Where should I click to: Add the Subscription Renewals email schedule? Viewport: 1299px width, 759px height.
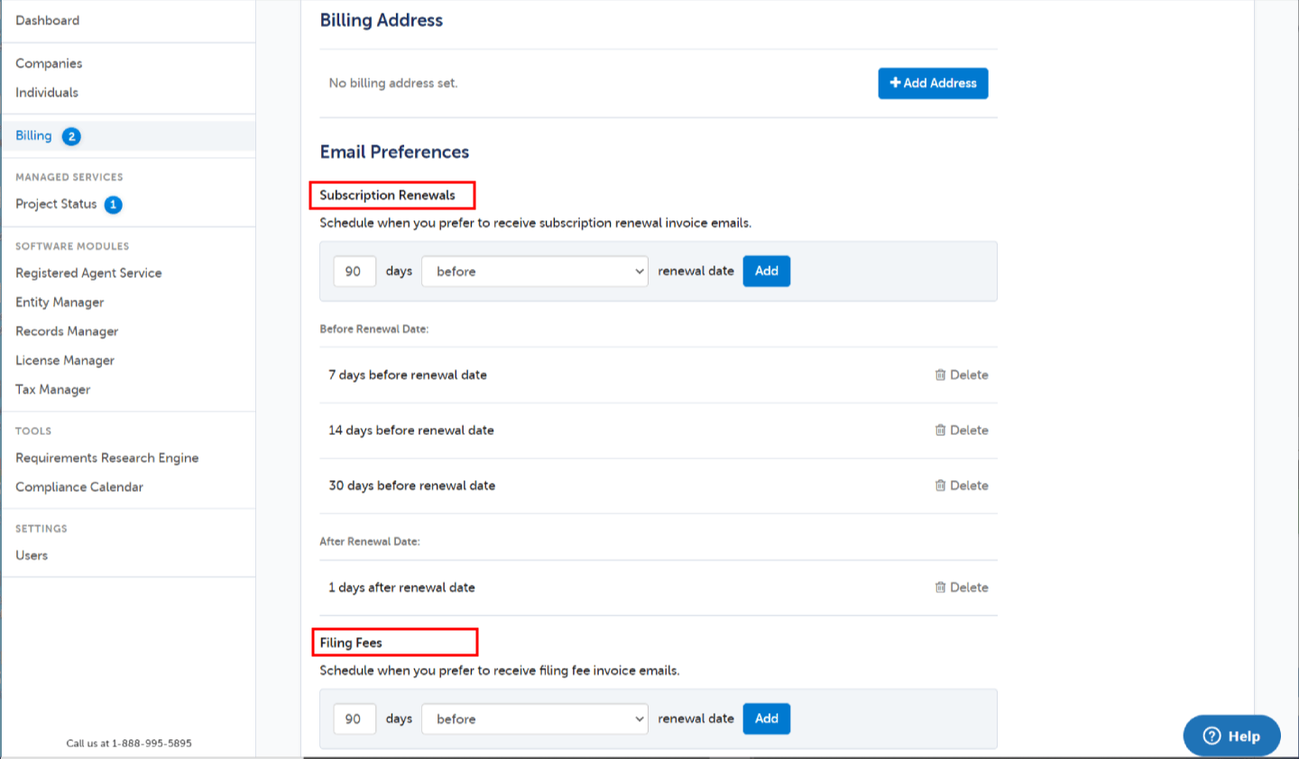(767, 271)
